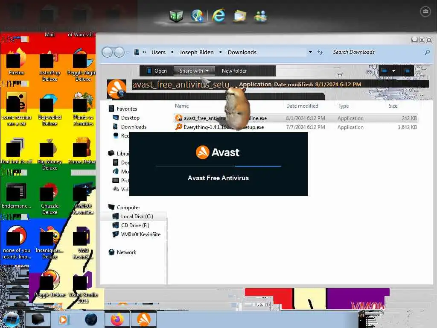Open the Share with dropdown menu
Image resolution: width=437 pixels, height=328 pixels.
[194, 71]
